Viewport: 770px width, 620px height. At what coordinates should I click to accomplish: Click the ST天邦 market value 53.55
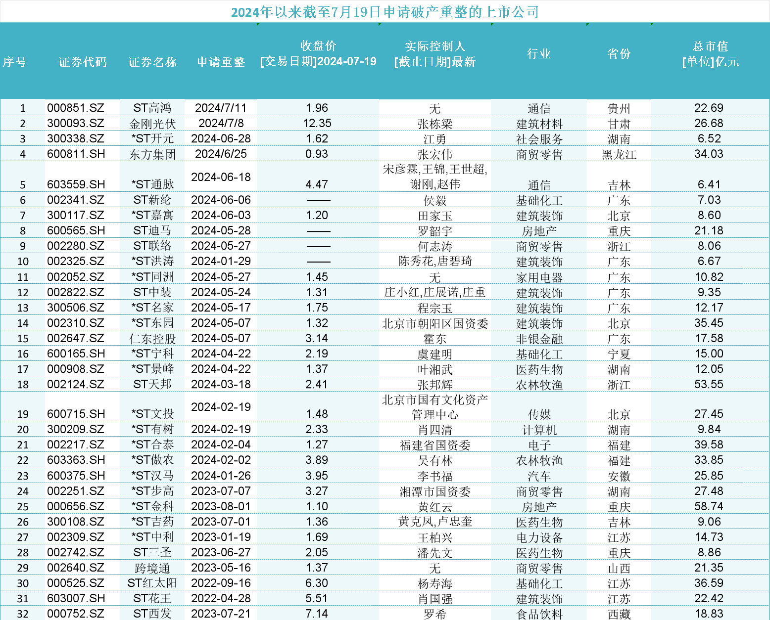pyautogui.click(x=709, y=384)
